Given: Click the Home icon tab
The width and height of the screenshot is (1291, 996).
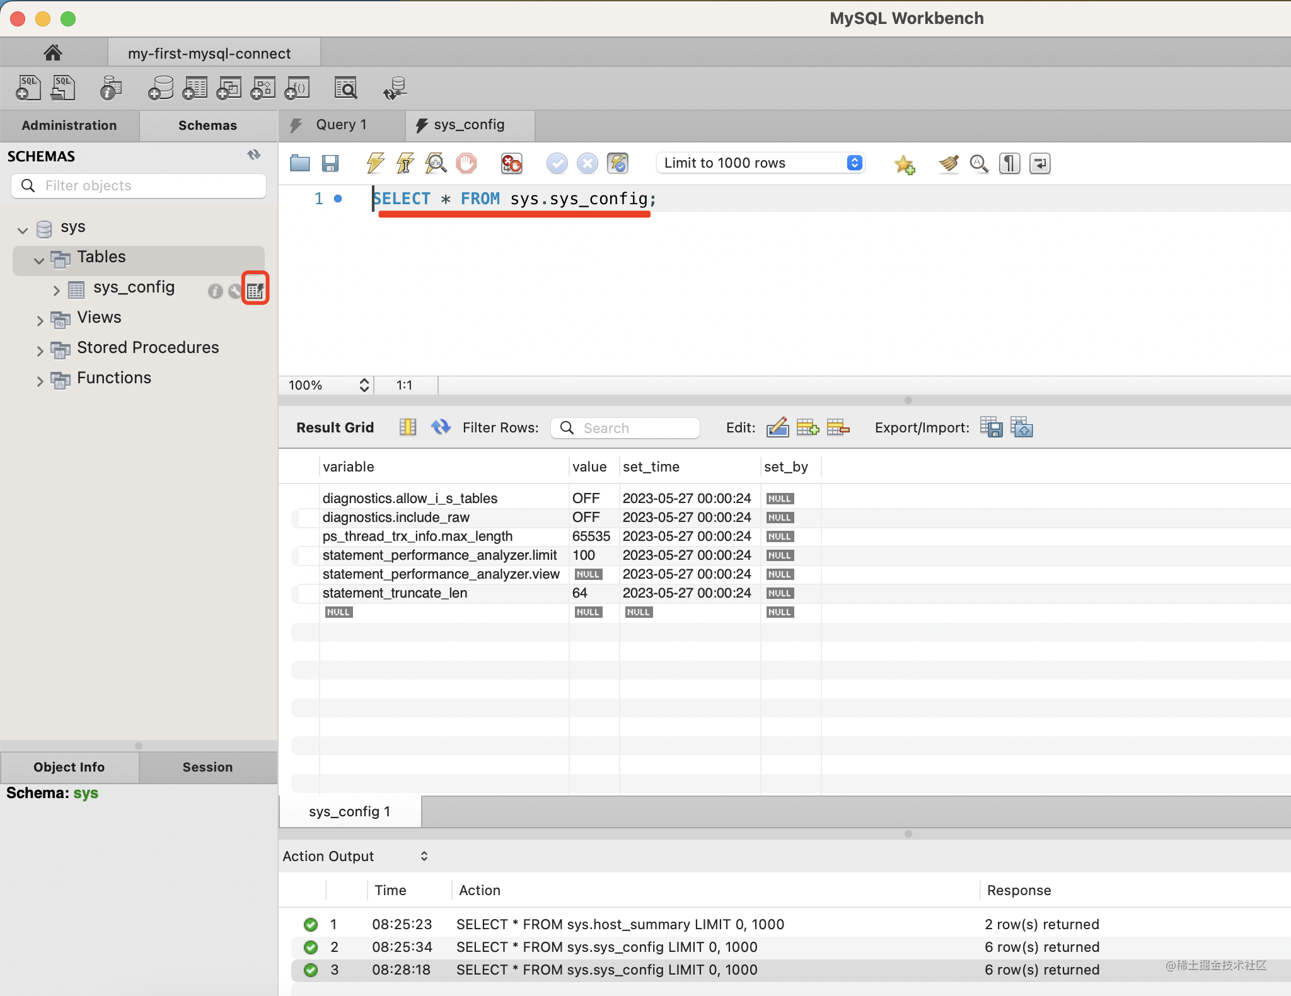Looking at the screenshot, I should (x=53, y=52).
